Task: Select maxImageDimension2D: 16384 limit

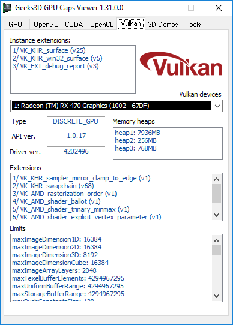Action: click(x=57, y=247)
